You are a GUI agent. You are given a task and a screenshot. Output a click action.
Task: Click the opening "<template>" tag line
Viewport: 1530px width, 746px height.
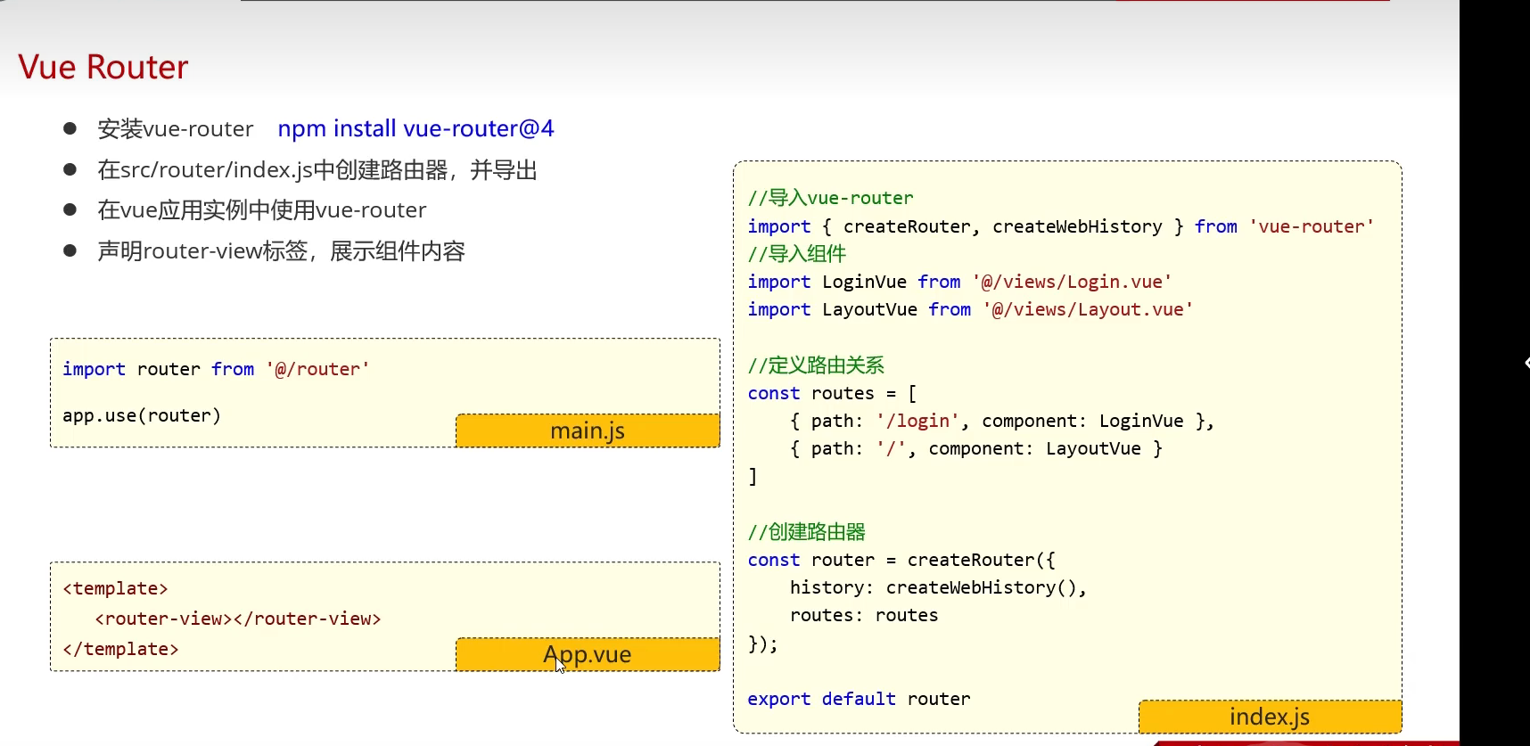coord(115,588)
